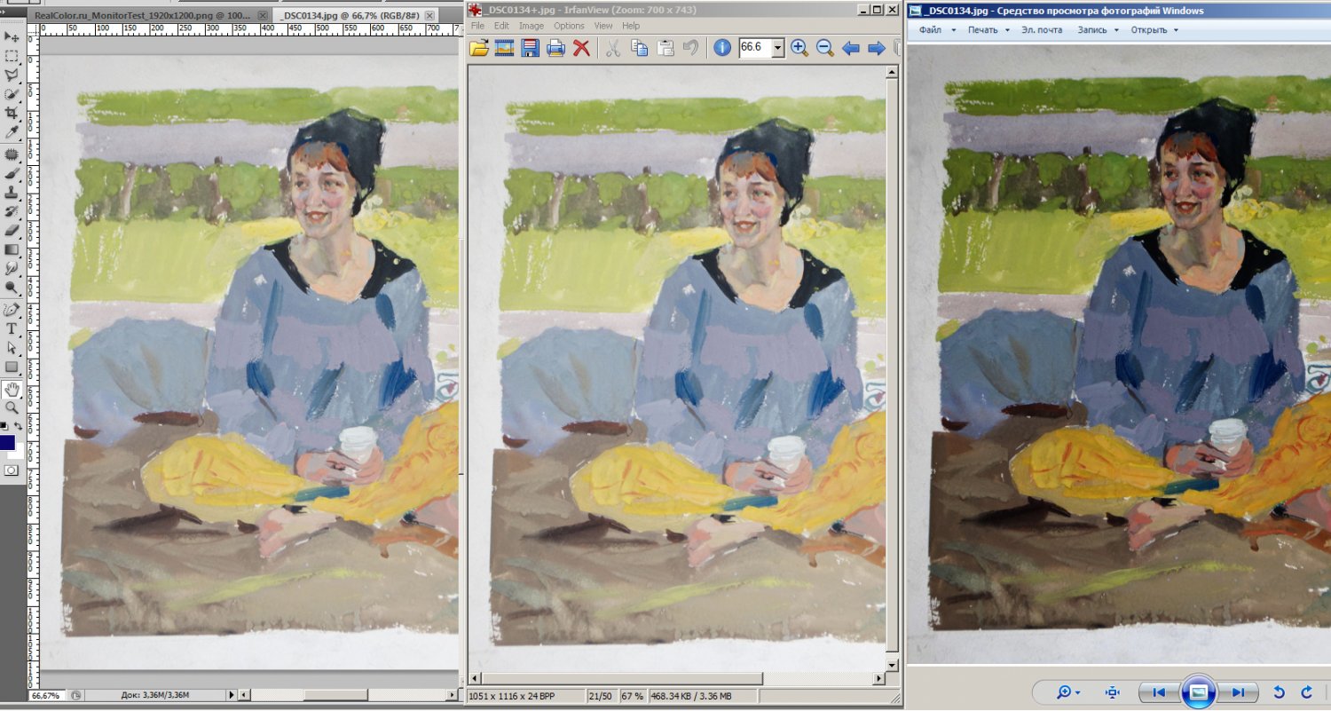Select the Pen tool

(12, 310)
